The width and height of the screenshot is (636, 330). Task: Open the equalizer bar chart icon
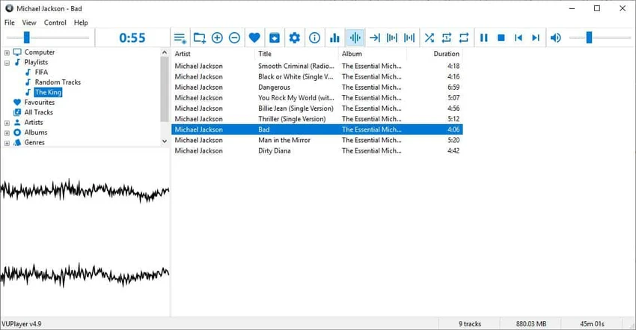pos(334,38)
